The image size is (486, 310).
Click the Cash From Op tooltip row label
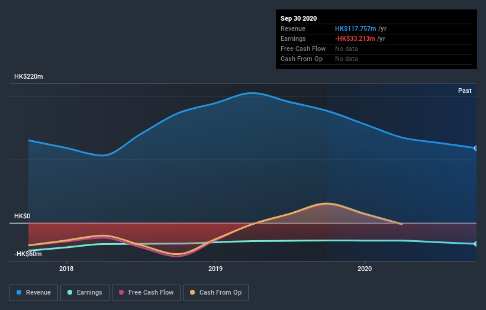pos(301,59)
